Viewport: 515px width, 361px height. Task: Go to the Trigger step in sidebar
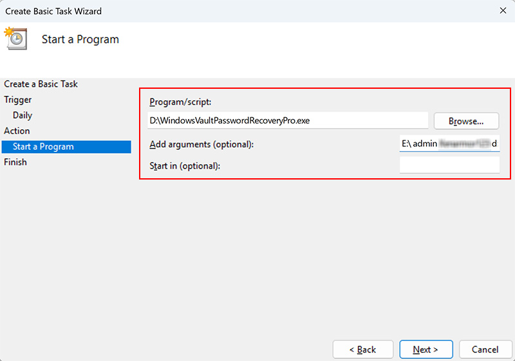click(18, 100)
